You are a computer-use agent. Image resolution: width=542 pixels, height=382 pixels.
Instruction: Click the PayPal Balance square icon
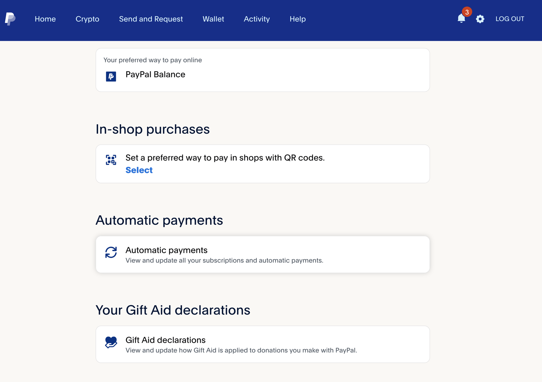pyautogui.click(x=111, y=76)
